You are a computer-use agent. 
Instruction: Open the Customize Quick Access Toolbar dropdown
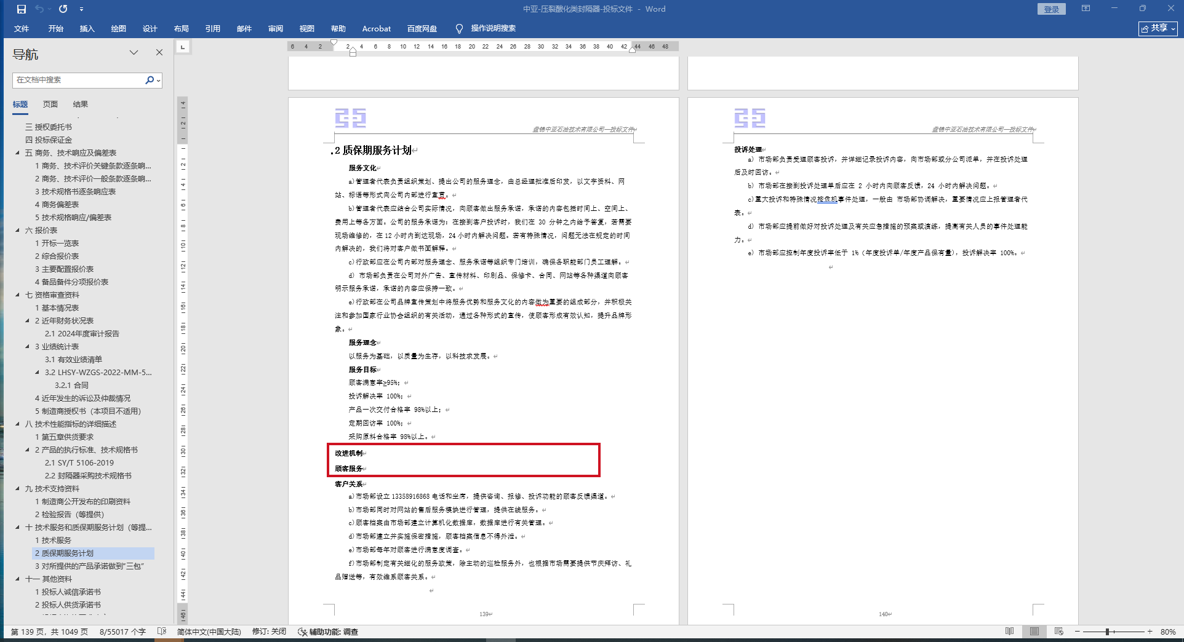pos(81,9)
